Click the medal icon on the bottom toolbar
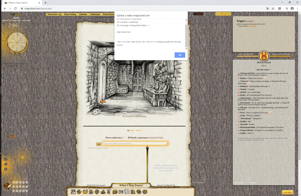301x196 pixels. click(x=97, y=192)
